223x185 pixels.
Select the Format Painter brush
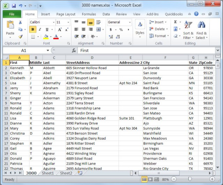tap(21, 37)
